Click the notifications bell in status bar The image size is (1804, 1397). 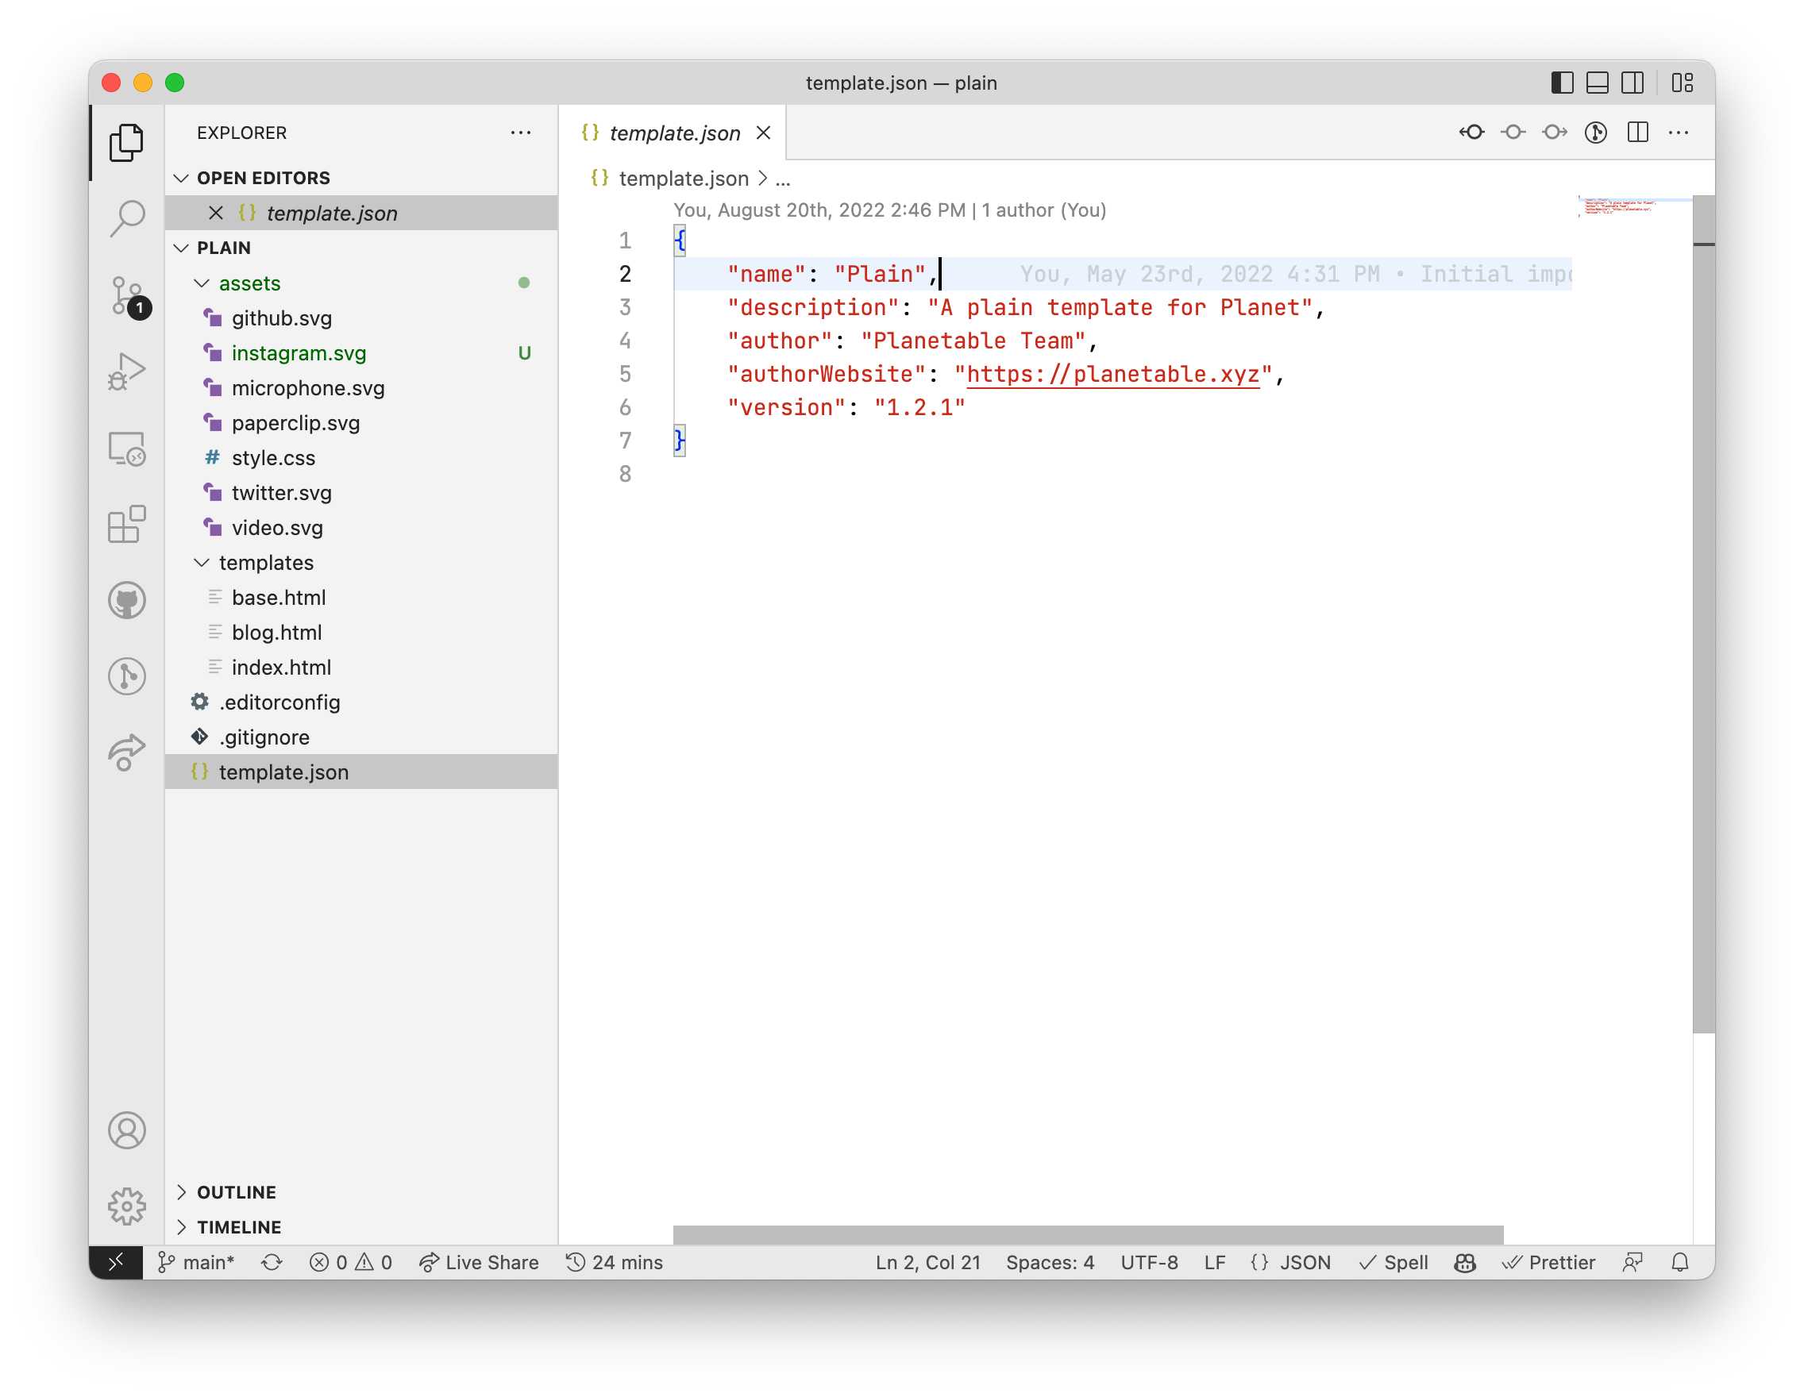point(1679,1262)
